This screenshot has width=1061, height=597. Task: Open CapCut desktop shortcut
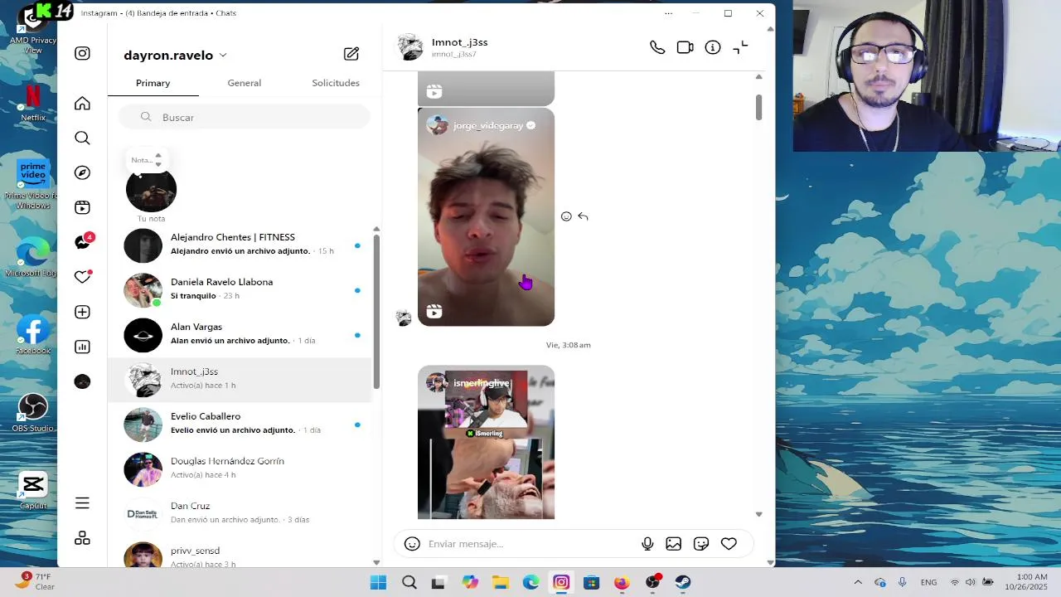33,489
